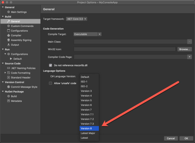The width and height of the screenshot is (195, 143).
Task: Open the Compile Target Executable dropdown
Action: (87, 34)
